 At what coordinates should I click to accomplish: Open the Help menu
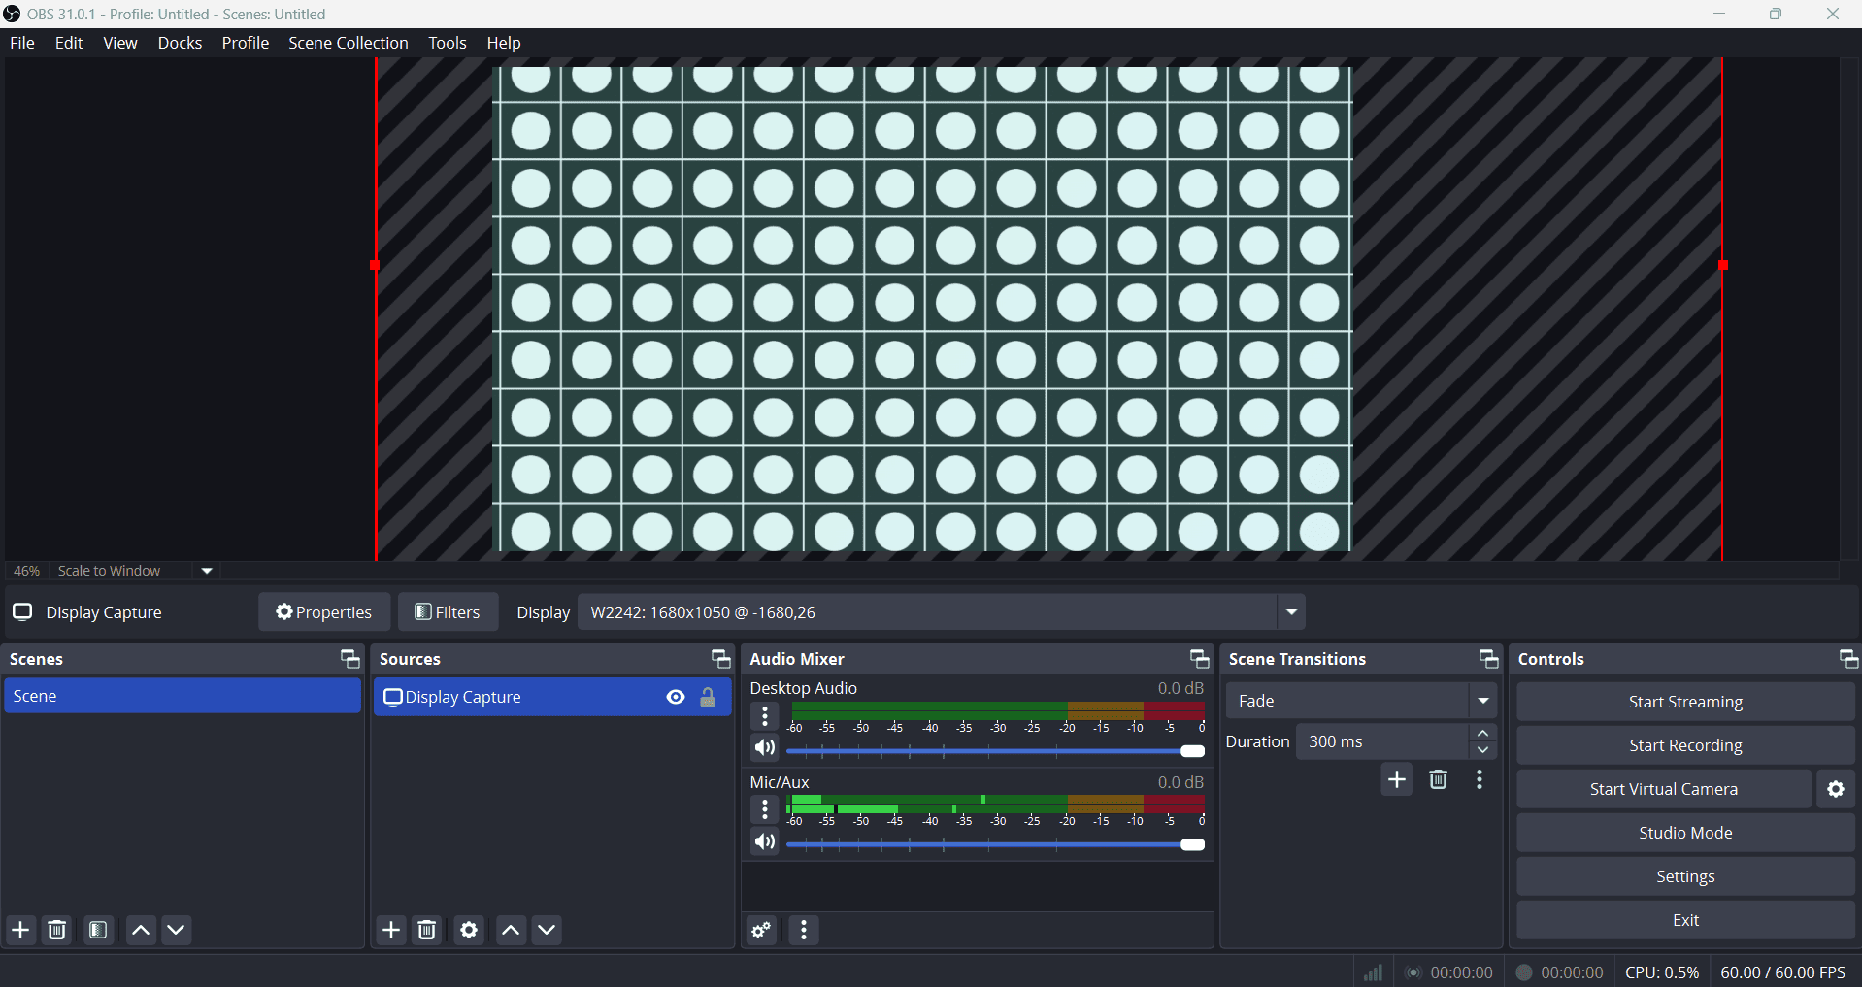click(x=504, y=43)
